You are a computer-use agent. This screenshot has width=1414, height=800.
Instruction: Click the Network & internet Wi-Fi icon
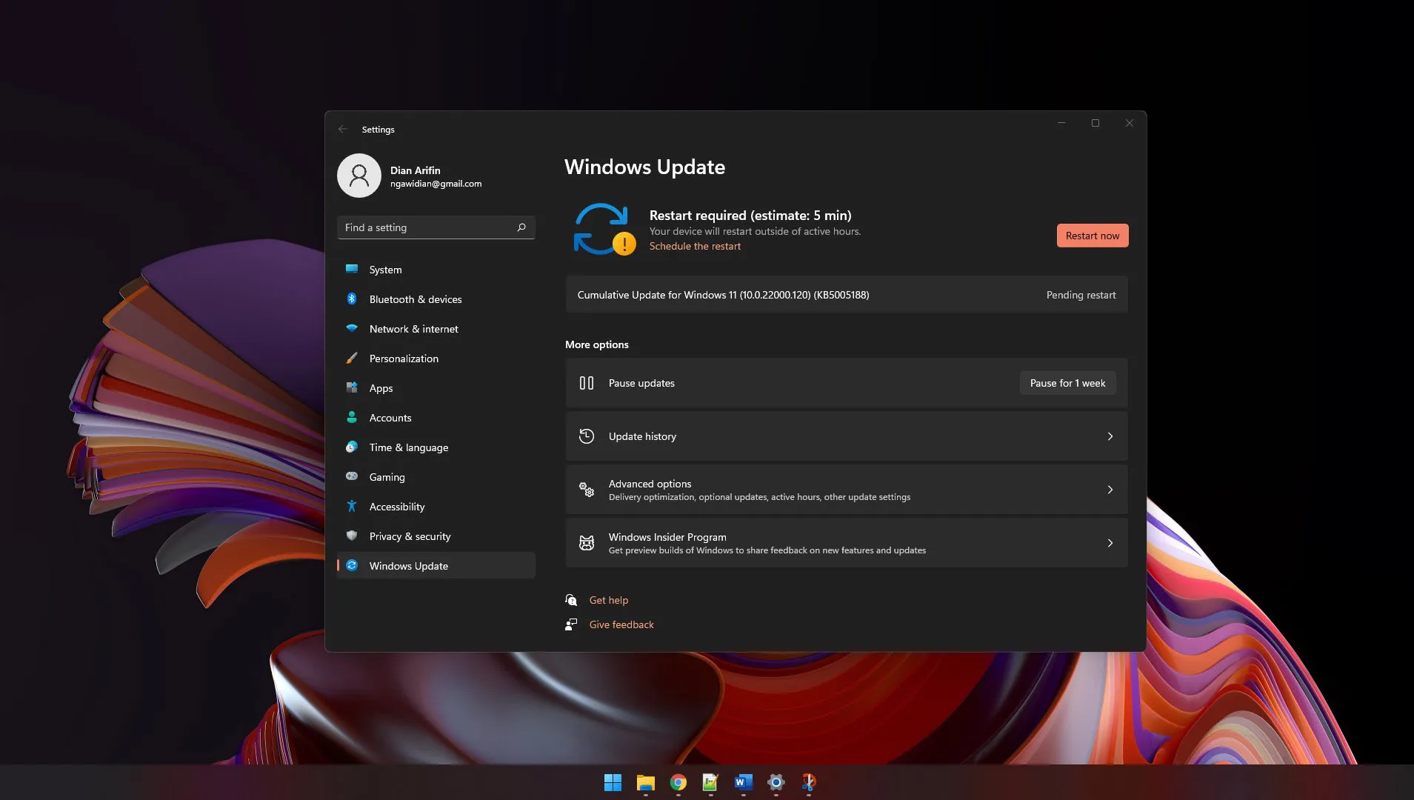[x=352, y=329]
